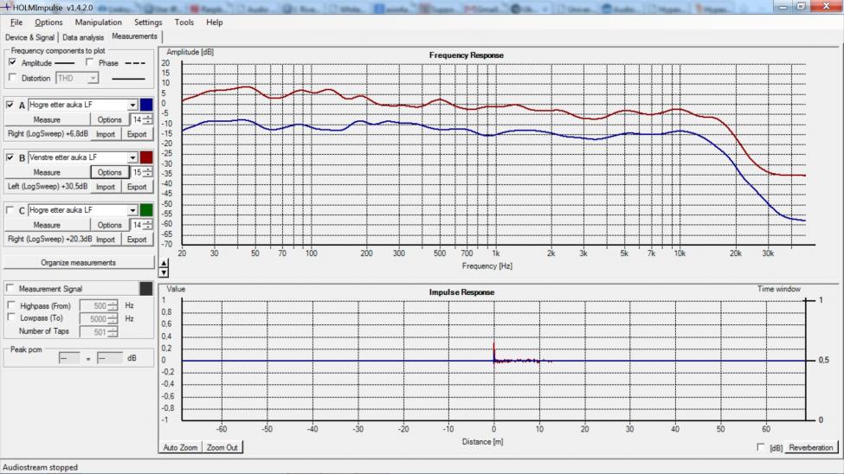Switch to Data analysis tab
Viewport: 844px width, 474px height.
(83, 37)
